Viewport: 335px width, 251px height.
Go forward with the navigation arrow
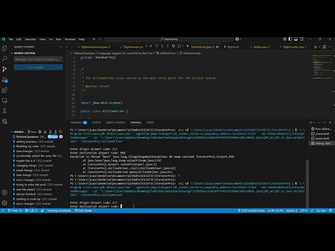pos(100,39)
